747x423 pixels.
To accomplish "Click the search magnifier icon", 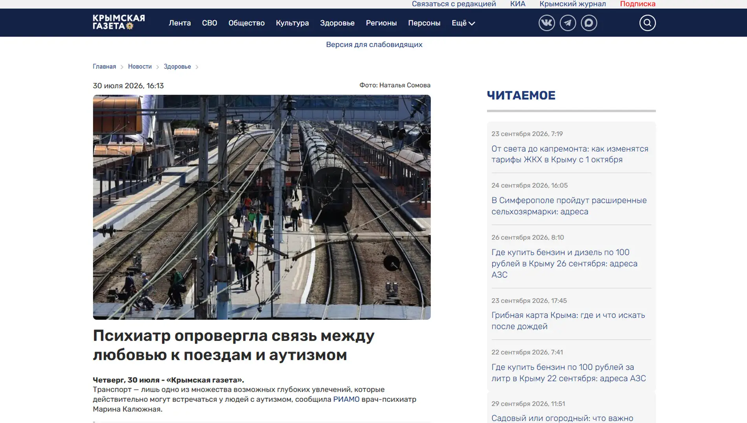I will (x=647, y=23).
